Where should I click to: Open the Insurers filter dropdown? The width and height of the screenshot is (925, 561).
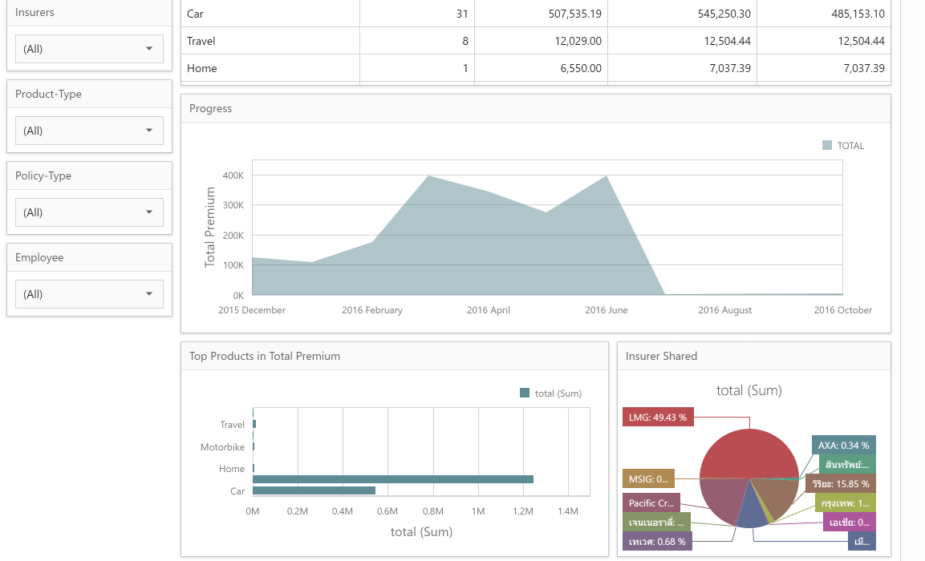click(89, 49)
